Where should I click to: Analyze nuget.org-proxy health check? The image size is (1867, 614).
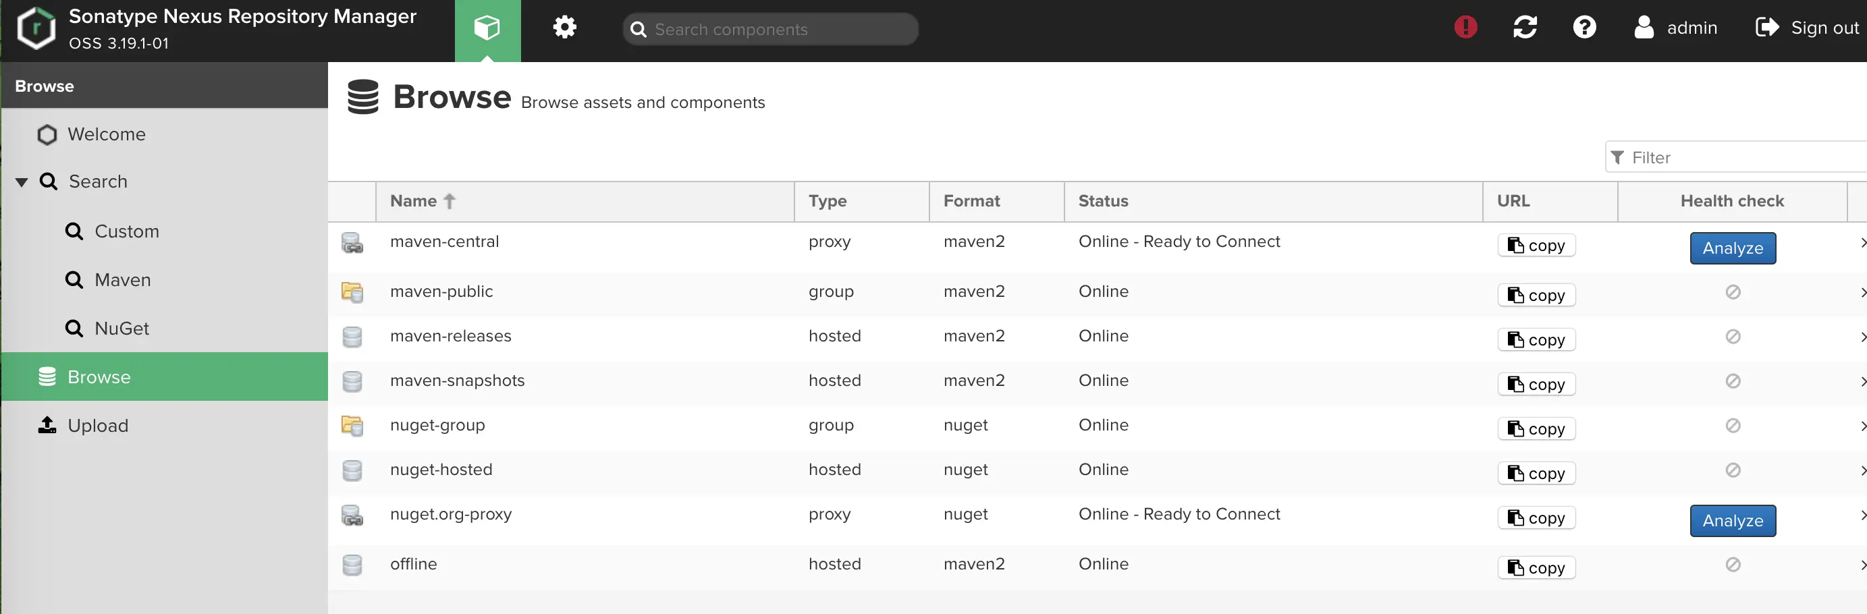click(1733, 520)
